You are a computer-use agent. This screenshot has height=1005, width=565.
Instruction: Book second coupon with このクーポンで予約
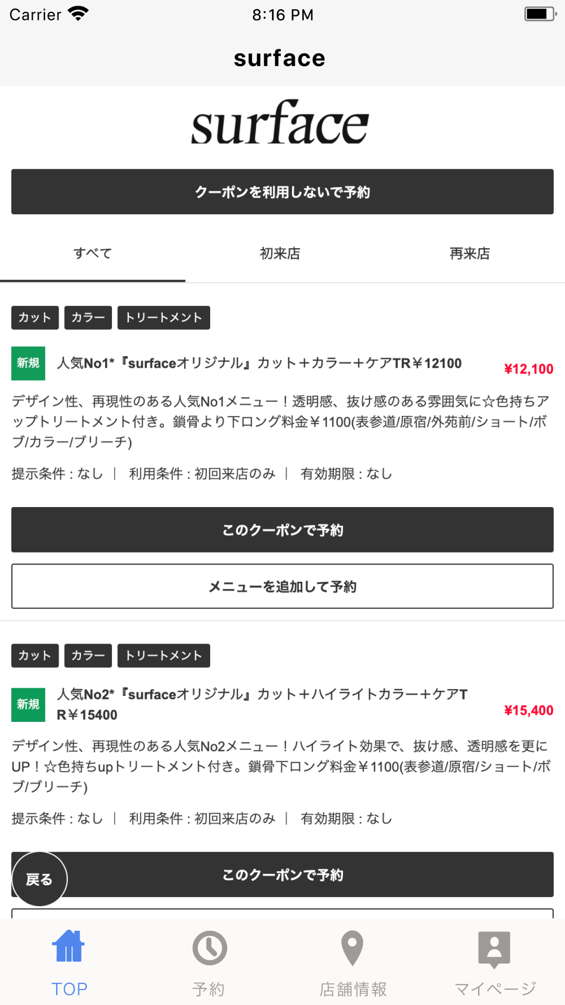282,874
